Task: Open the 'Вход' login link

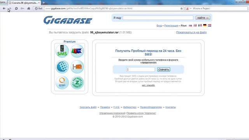Action: [x=159, y=26]
